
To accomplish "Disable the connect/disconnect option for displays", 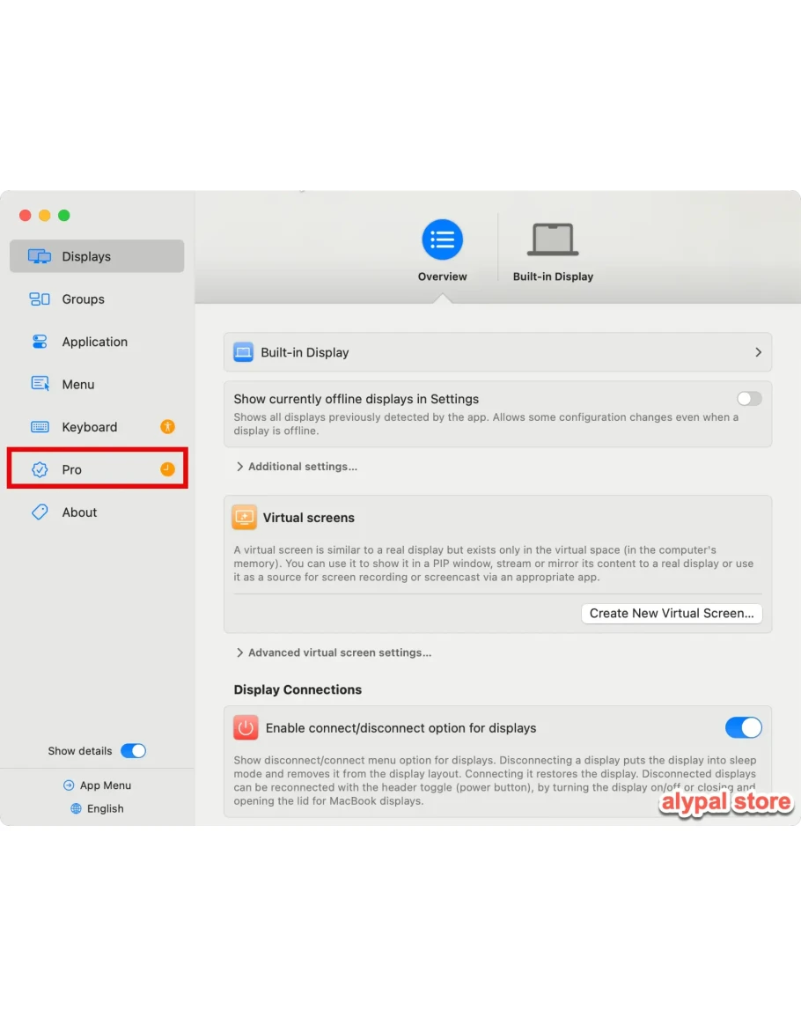I will (743, 727).
